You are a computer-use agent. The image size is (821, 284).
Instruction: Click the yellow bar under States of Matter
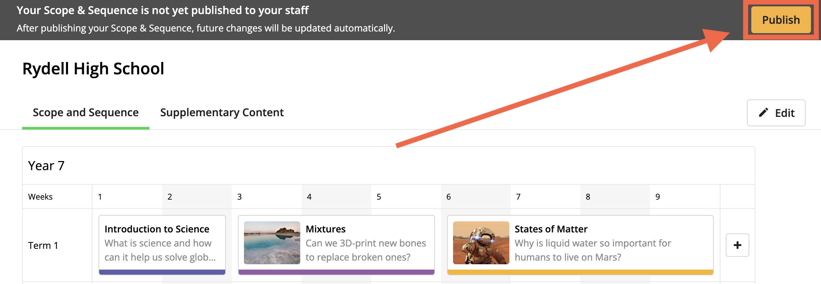(580, 272)
